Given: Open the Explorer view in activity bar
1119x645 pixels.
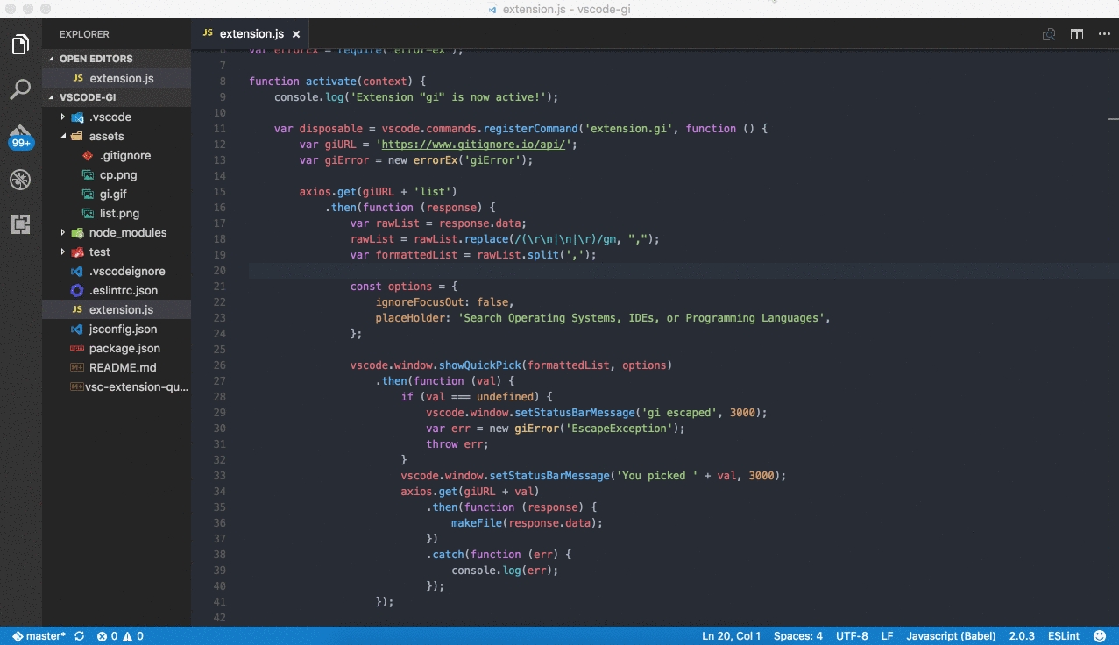Looking at the screenshot, I should click(20, 44).
